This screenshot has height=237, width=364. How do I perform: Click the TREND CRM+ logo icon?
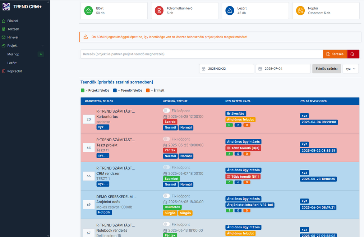point(6,7)
